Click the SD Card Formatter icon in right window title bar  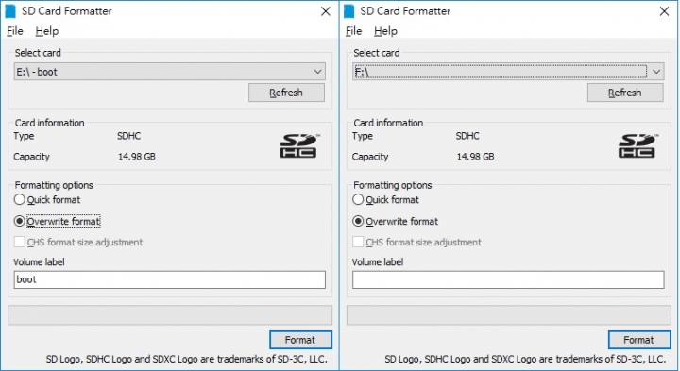coord(349,11)
